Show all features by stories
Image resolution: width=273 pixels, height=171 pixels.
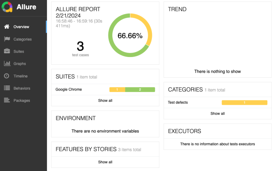click(105, 162)
